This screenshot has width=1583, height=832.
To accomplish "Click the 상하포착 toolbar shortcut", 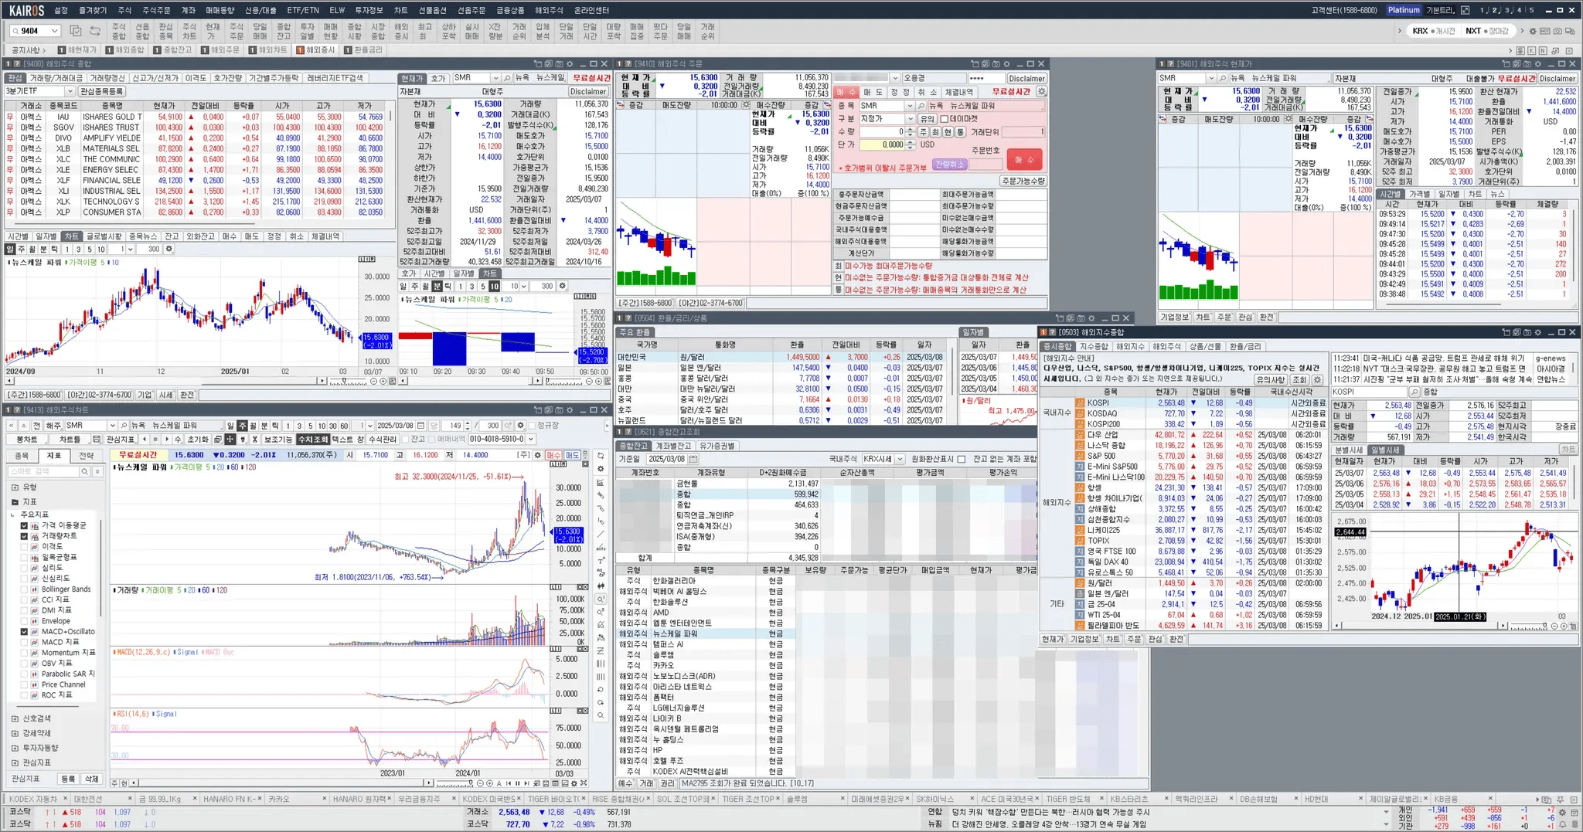I will (448, 31).
